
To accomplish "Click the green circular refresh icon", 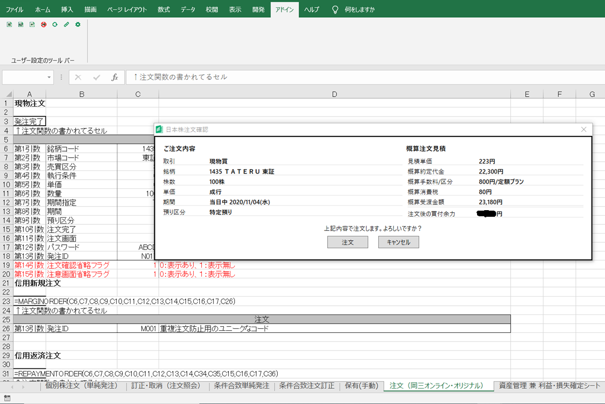I will [55, 24].
